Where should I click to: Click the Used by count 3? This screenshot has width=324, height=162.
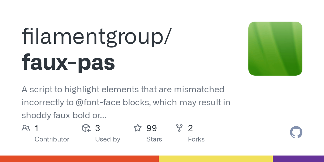97,128
